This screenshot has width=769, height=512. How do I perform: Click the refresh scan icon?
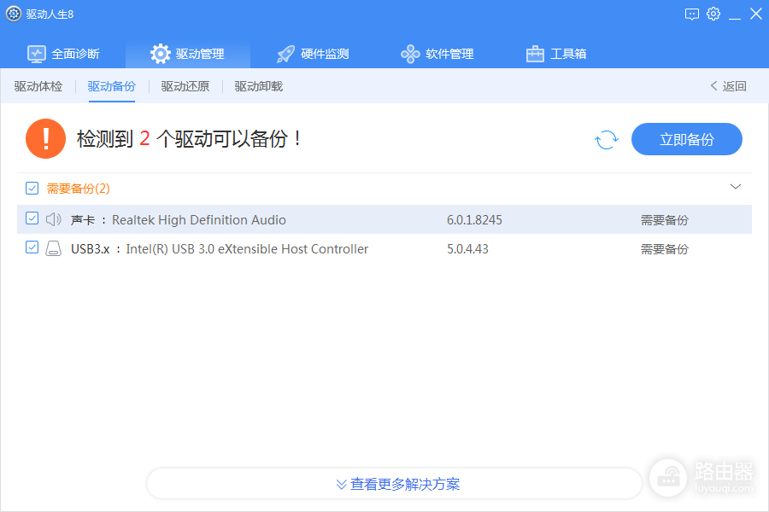[607, 140]
